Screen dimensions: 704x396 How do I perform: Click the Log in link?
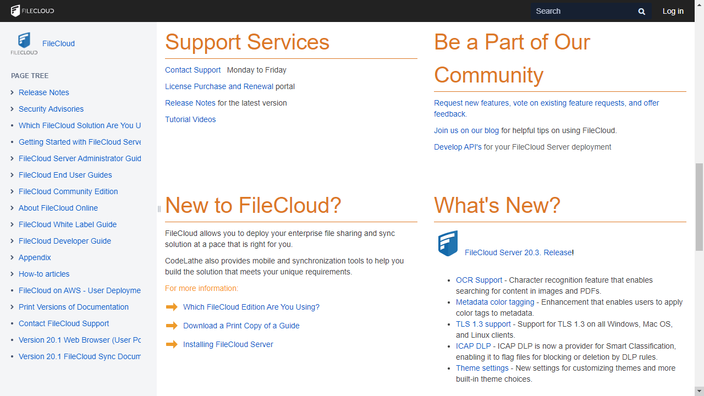673,11
